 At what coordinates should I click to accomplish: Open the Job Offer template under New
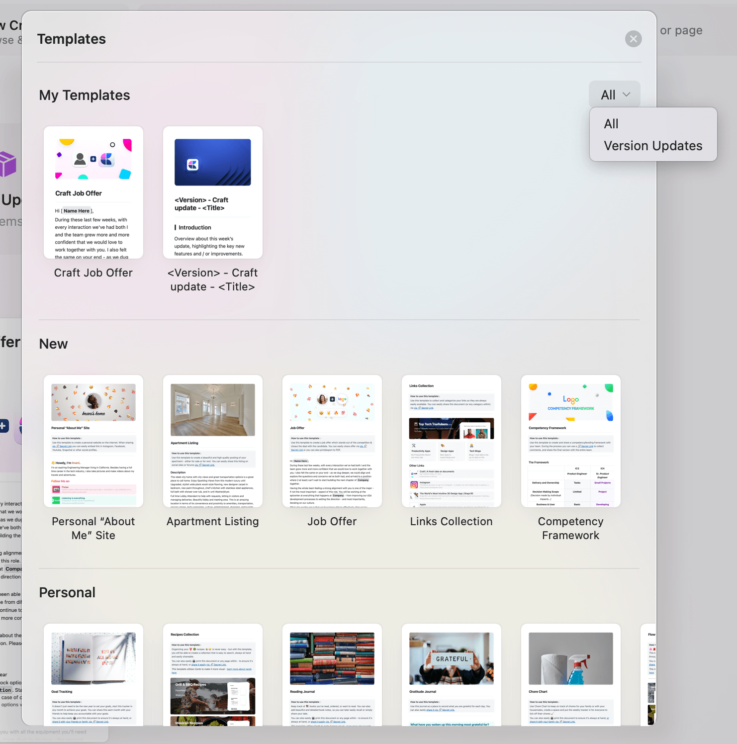[332, 441]
